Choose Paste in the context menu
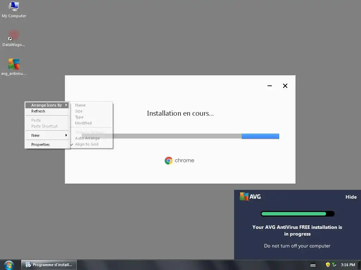This screenshot has height=270, width=361. coord(47,120)
